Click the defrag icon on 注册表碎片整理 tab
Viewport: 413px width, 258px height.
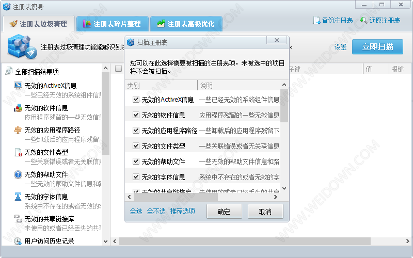coord(87,24)
